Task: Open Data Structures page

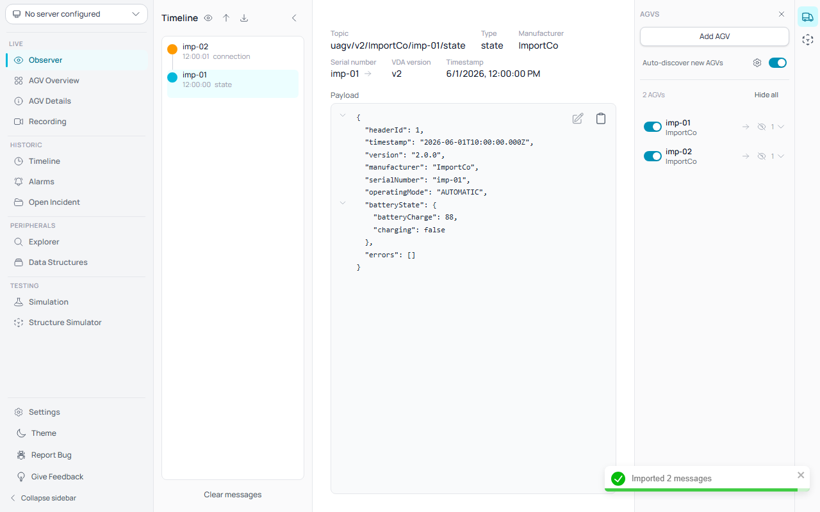Action: coord(77,262)
